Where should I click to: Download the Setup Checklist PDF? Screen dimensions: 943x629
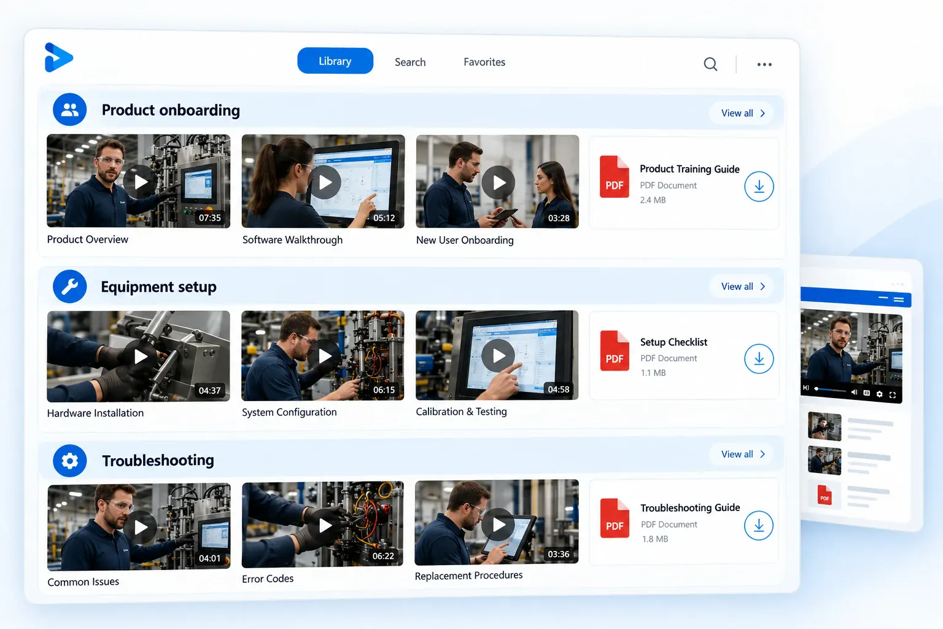click(759, 359)
